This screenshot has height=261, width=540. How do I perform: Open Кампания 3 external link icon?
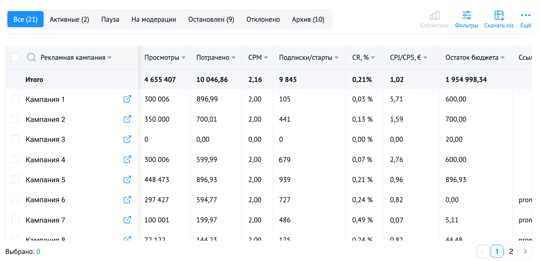pyautogui.click(x=127, y=139)
